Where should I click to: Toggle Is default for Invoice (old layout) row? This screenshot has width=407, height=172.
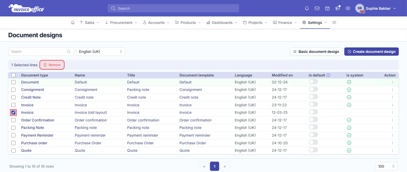pyautogui.click(x=313, y=112)
